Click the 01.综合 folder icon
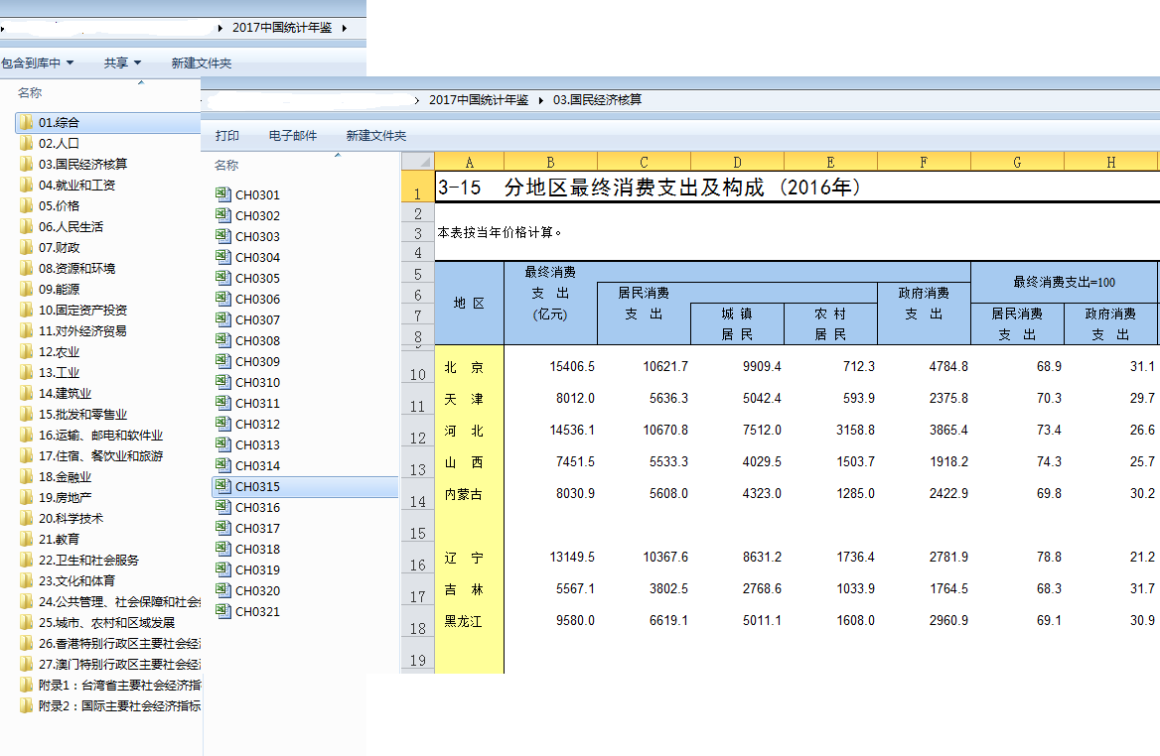 pos(27,123)
